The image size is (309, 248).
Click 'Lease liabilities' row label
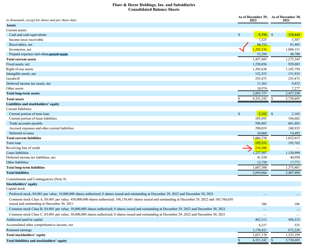[17, 153]
